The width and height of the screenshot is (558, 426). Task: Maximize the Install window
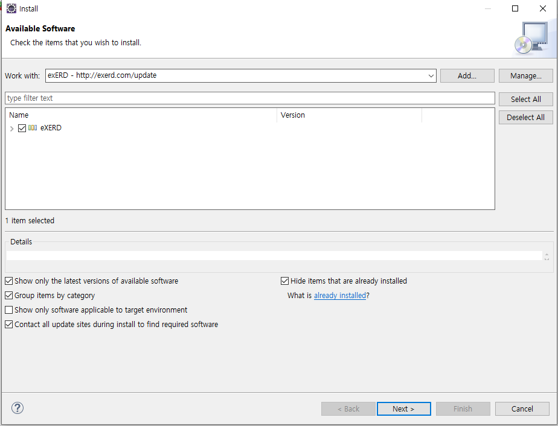tap(515, 8)
